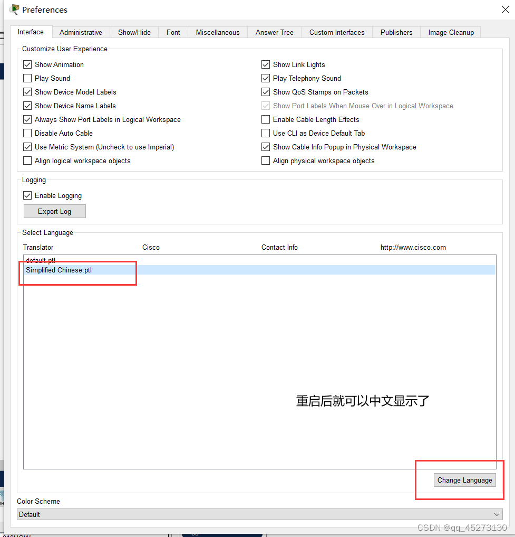Select Simplified Chinese.ptl language file
The height and width of the screenshot is (537, 515).
(x=259, y=270)
